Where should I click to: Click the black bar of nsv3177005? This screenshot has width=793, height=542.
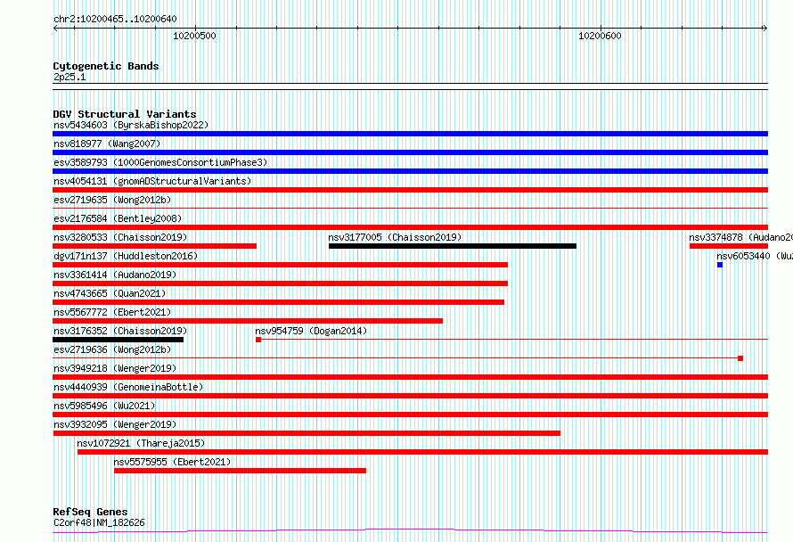click(x=452, y=246)
